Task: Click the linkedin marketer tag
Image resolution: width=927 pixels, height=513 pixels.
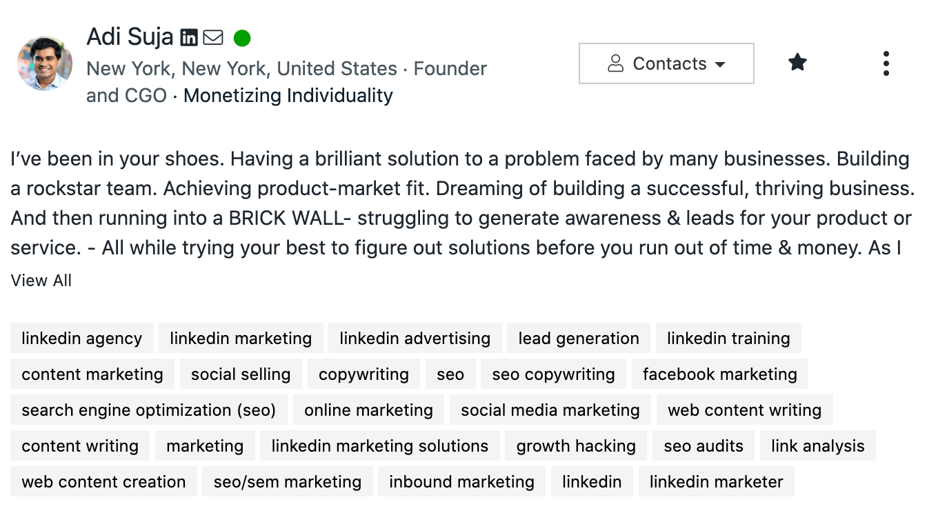Action: [x=717, y=482]
